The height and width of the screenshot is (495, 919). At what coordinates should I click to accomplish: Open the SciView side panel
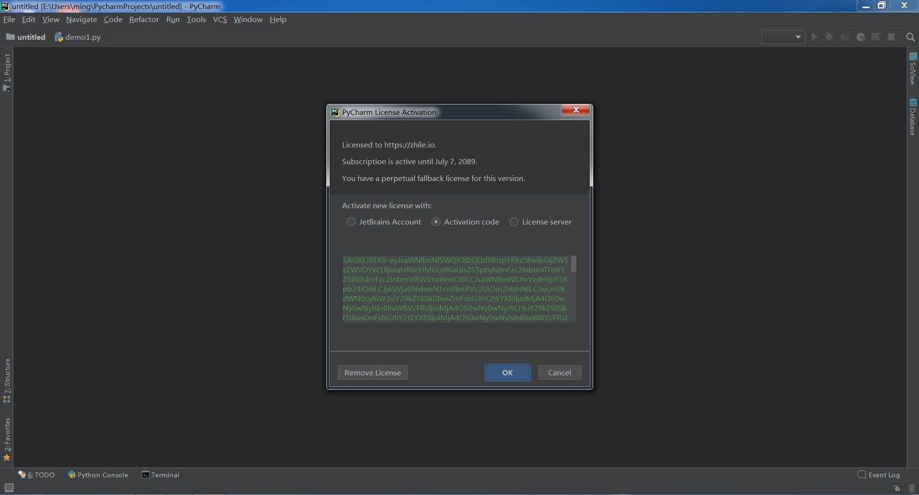coord(913,69)
